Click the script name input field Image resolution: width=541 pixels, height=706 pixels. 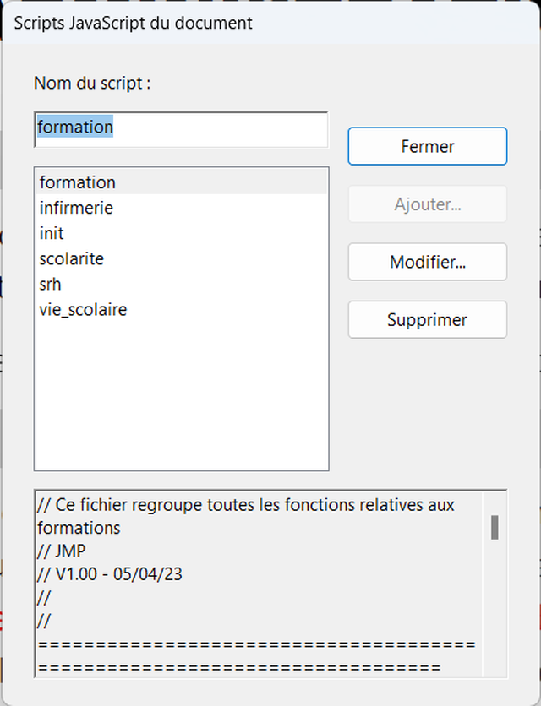coord(180,128)
